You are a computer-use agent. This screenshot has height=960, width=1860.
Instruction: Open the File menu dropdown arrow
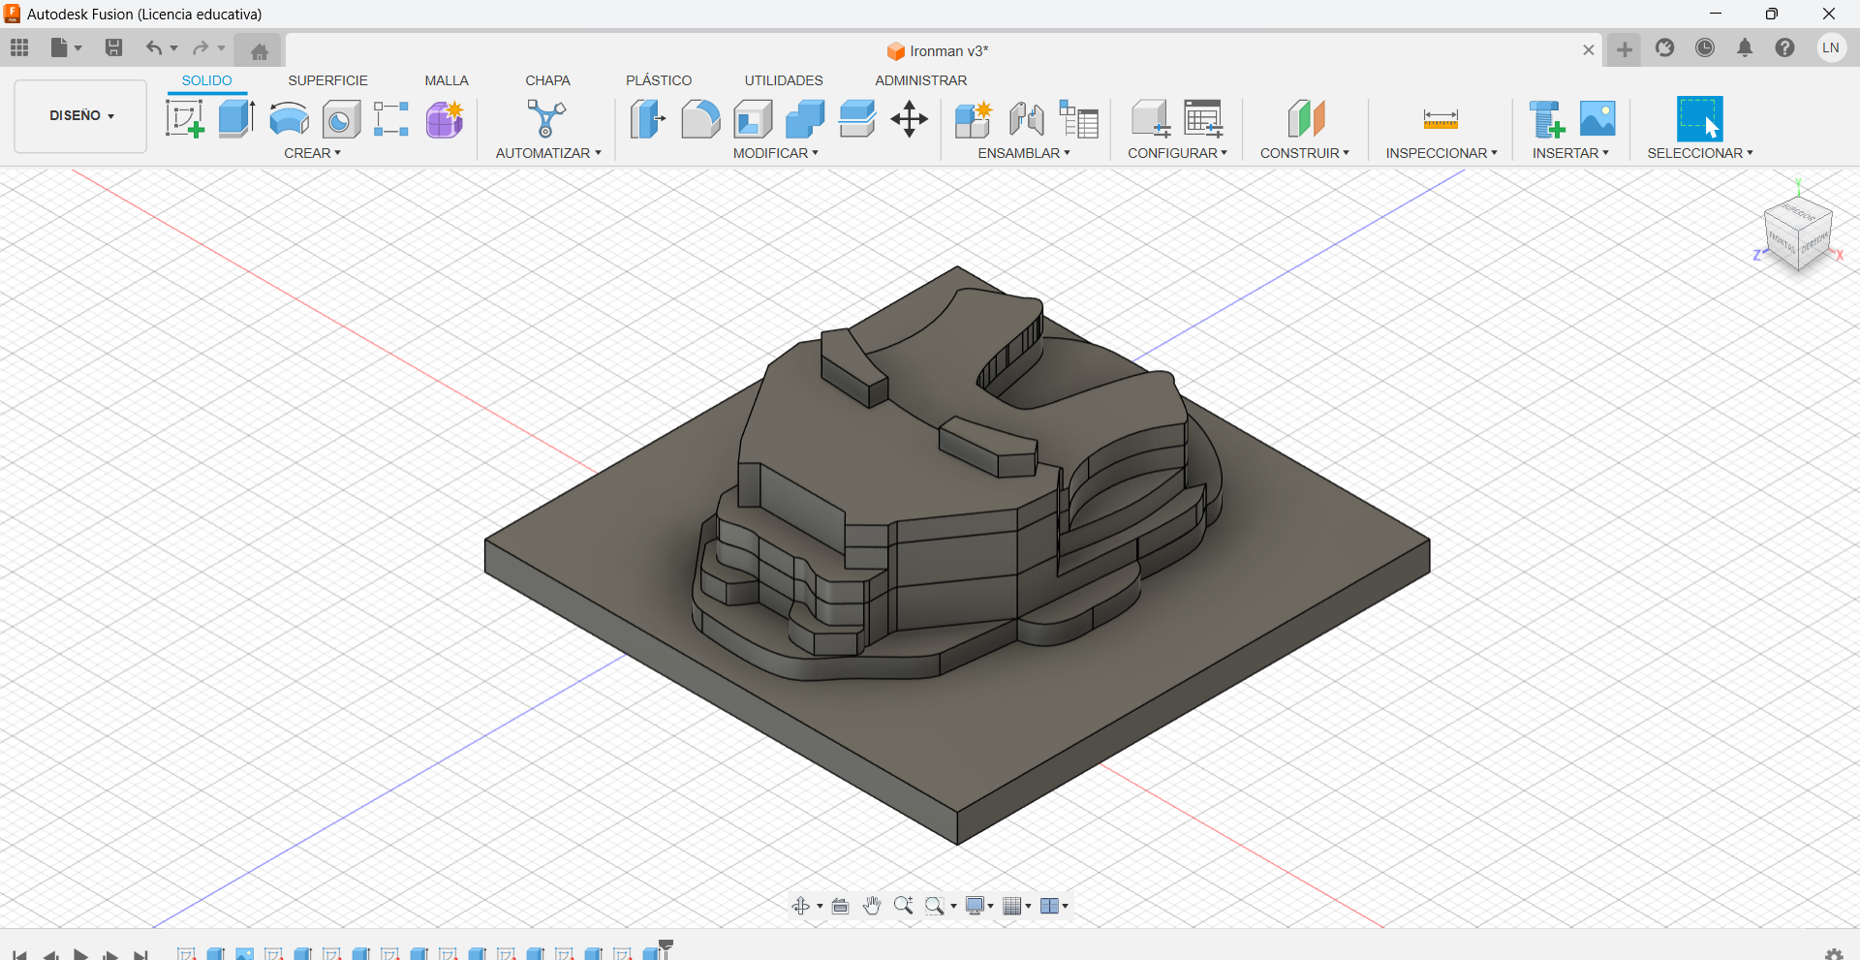(78, 48)
